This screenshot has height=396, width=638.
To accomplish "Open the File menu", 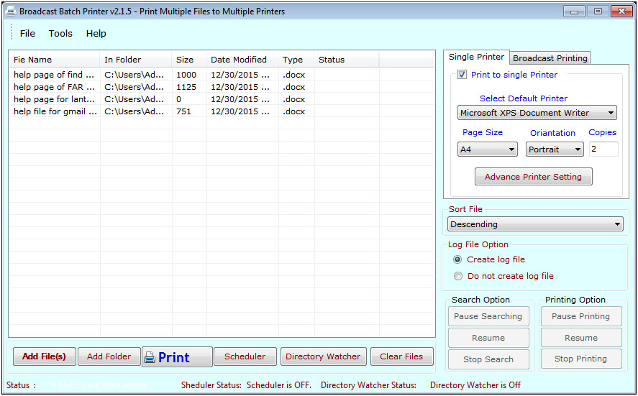I will (x=27, y=33).
